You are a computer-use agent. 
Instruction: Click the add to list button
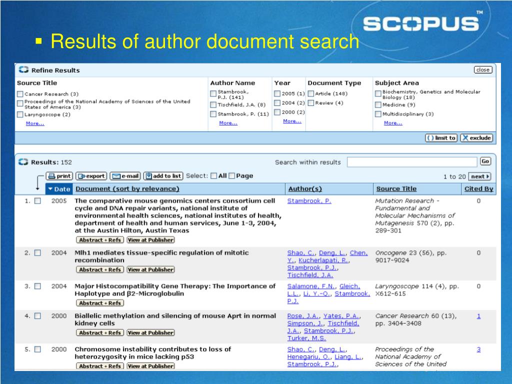click(163, 176)
